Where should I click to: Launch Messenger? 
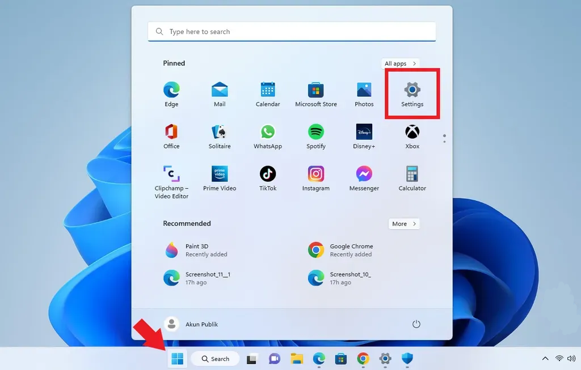pyautogui.click(x=364, y=178)
